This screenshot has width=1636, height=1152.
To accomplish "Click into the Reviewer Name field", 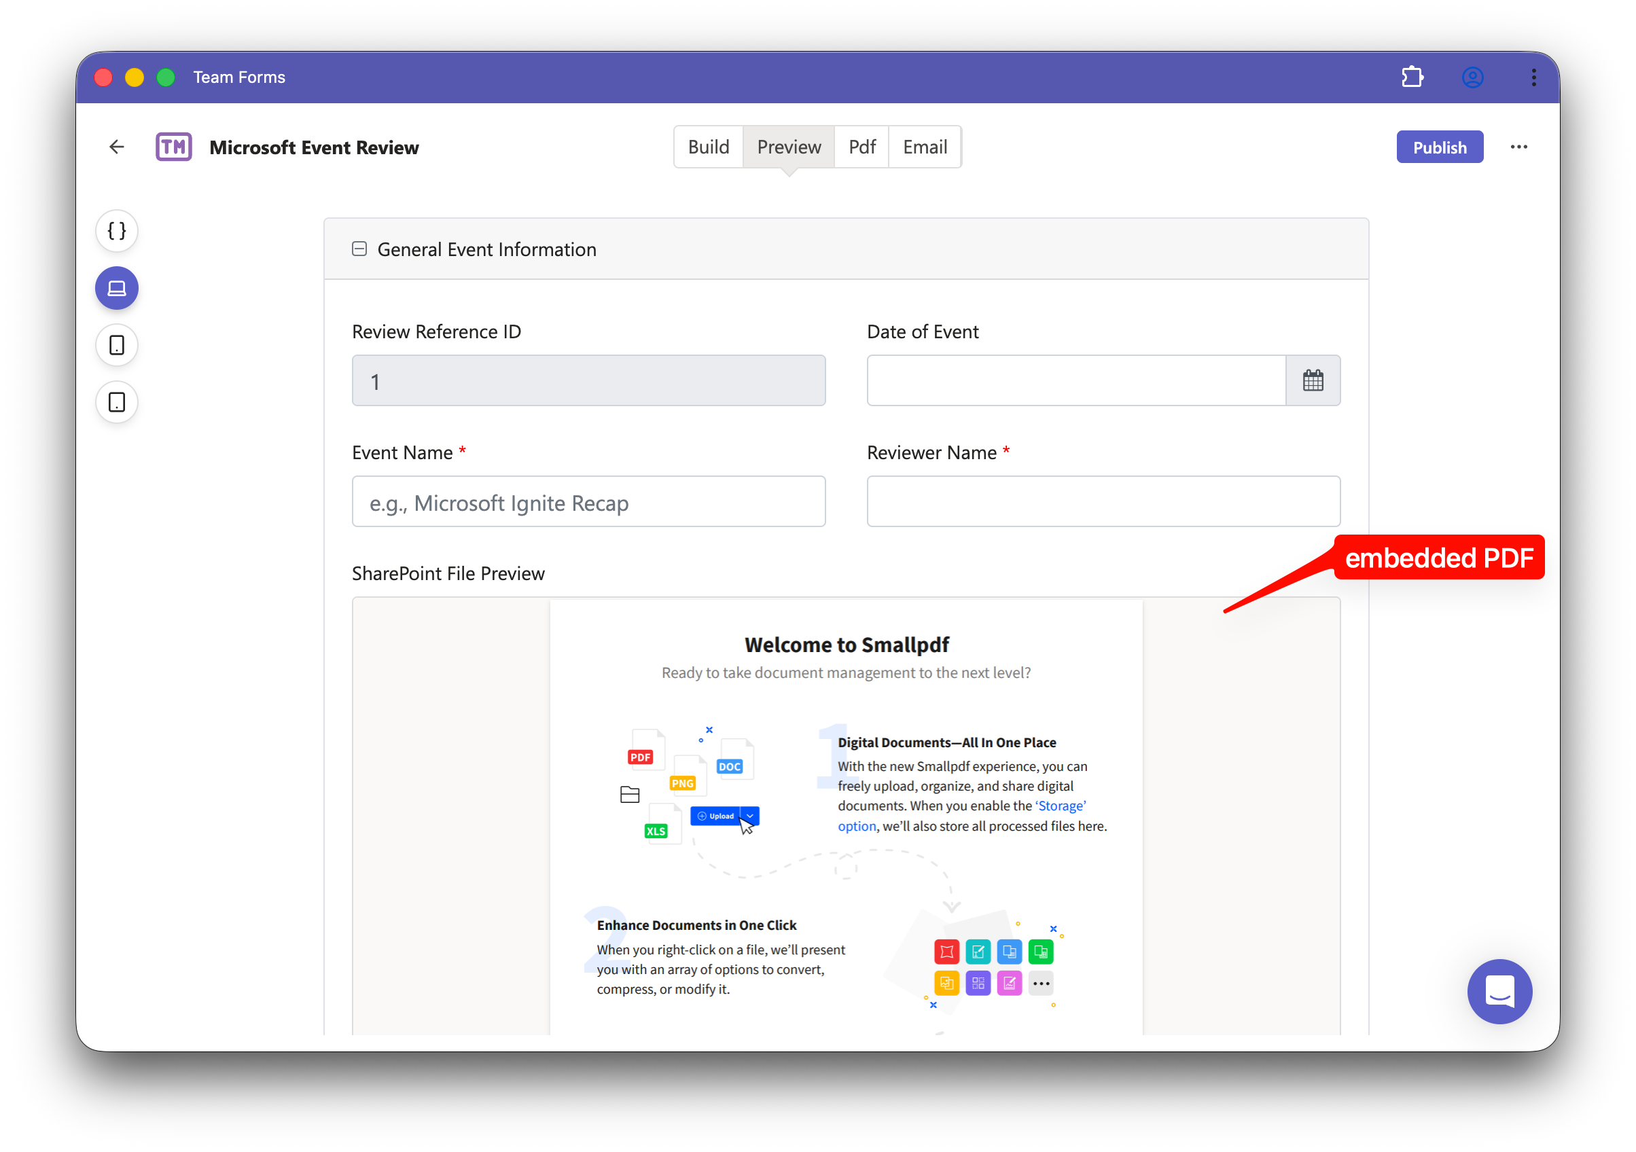I will pyautogui.click(x=1103, y=501).
